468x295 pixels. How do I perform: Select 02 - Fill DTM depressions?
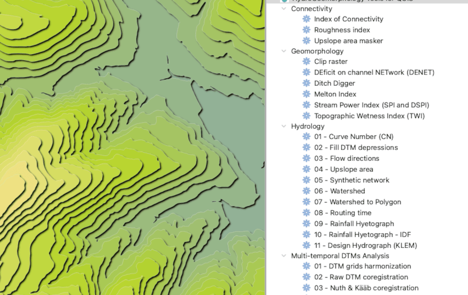pos(356,147)
